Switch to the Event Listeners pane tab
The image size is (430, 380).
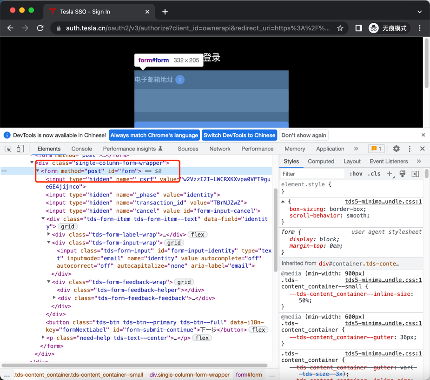coord(389,161)
